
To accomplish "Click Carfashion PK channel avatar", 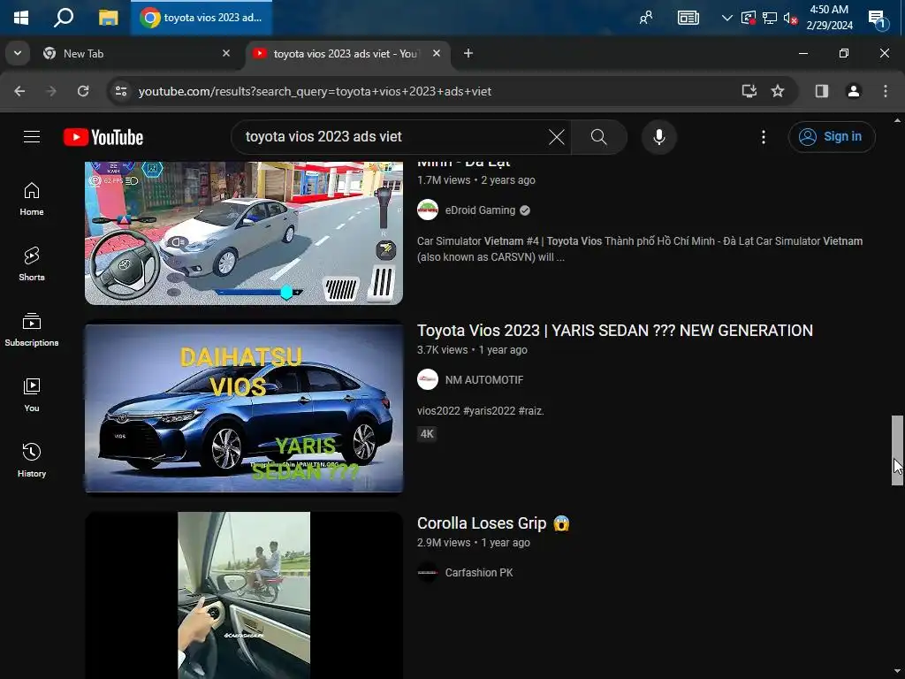I will (x=428, y=572).
